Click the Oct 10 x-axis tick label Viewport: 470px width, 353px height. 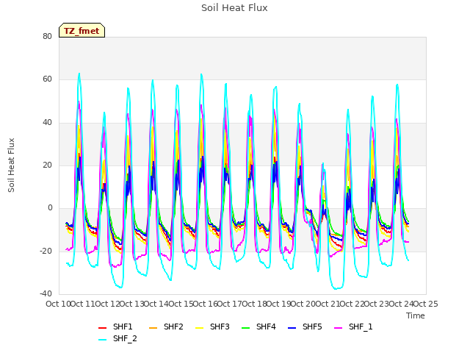(x=58, y=304)
